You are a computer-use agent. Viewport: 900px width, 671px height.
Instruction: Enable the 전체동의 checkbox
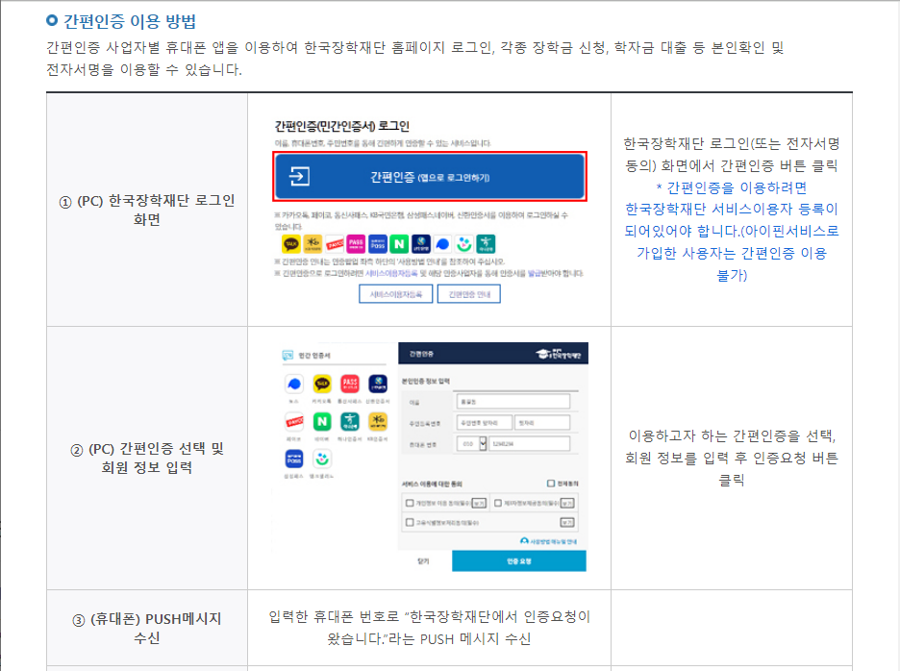pos(551,482)
